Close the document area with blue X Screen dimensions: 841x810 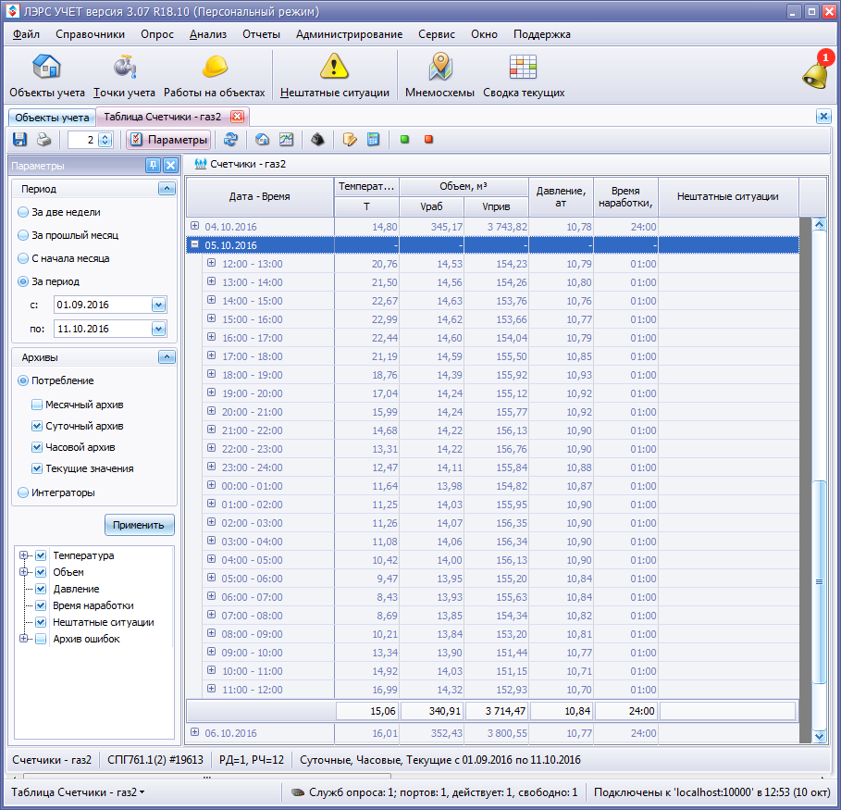click(x=823, y=117)
